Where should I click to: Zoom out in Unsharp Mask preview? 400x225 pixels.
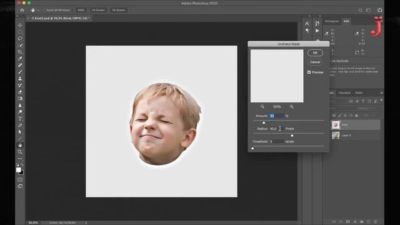262,107
